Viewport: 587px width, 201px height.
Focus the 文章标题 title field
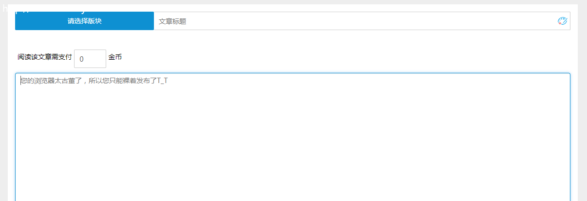coord(362,21)
